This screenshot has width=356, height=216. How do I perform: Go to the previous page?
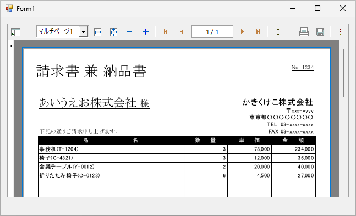182,31
